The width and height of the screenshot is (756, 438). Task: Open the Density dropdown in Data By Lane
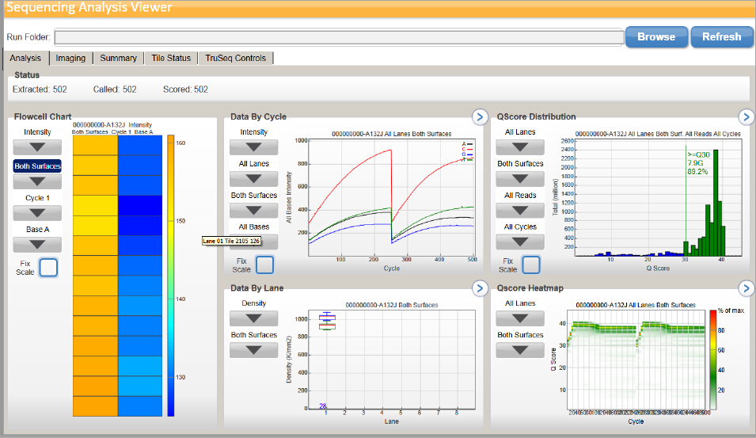(x=254, y=318)
